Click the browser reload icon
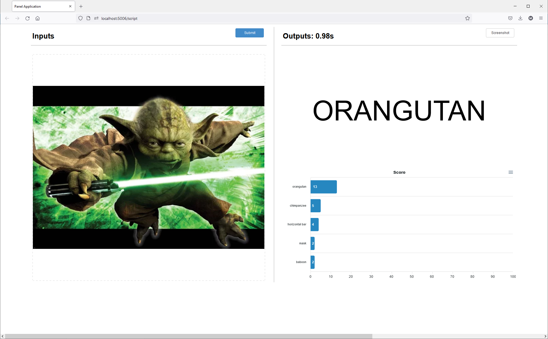The width and height of the screenshot is (548, 339). point(27,18)
